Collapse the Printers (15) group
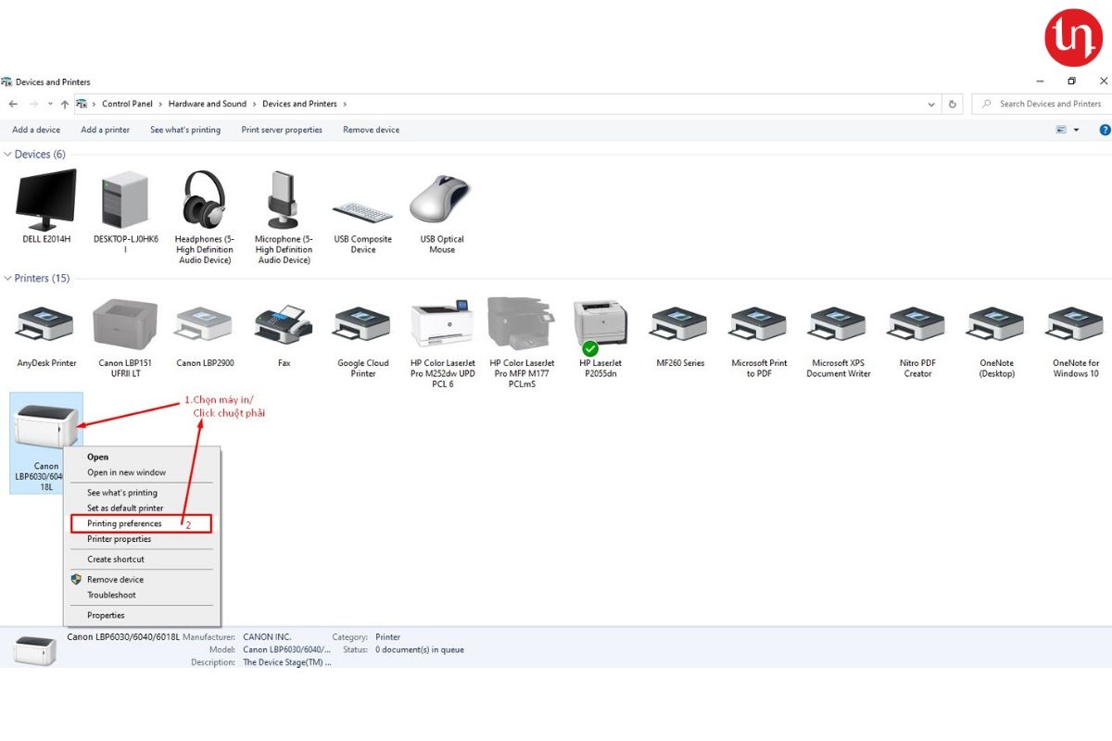 pos(7,278)
